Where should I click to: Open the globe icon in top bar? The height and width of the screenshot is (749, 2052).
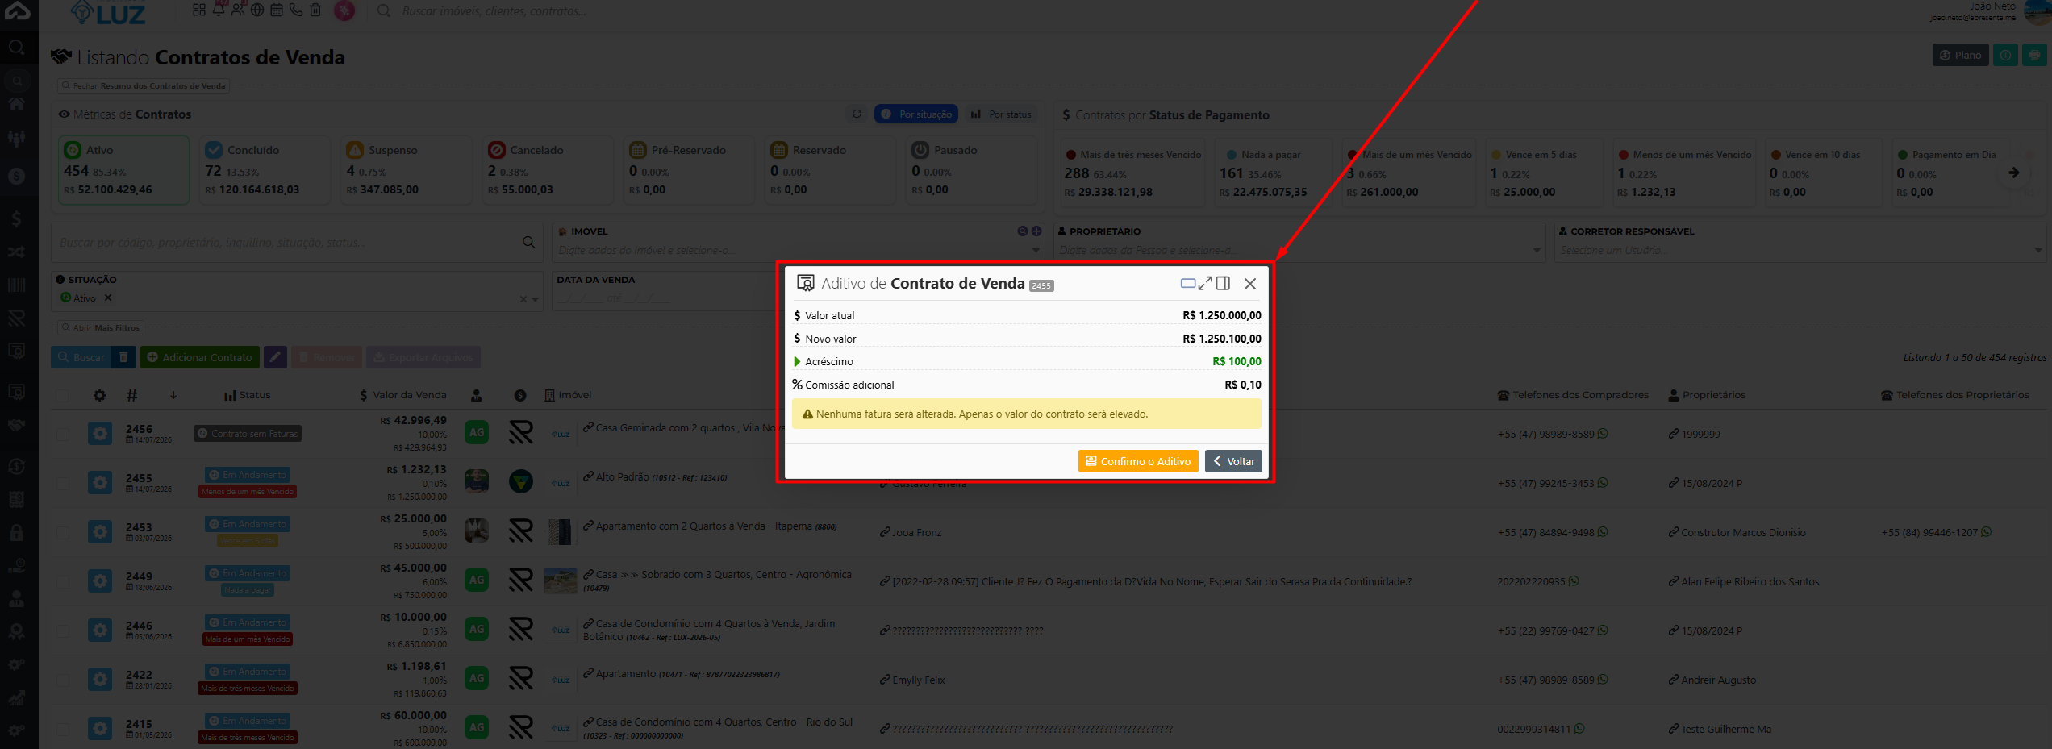tap(257, 10)
